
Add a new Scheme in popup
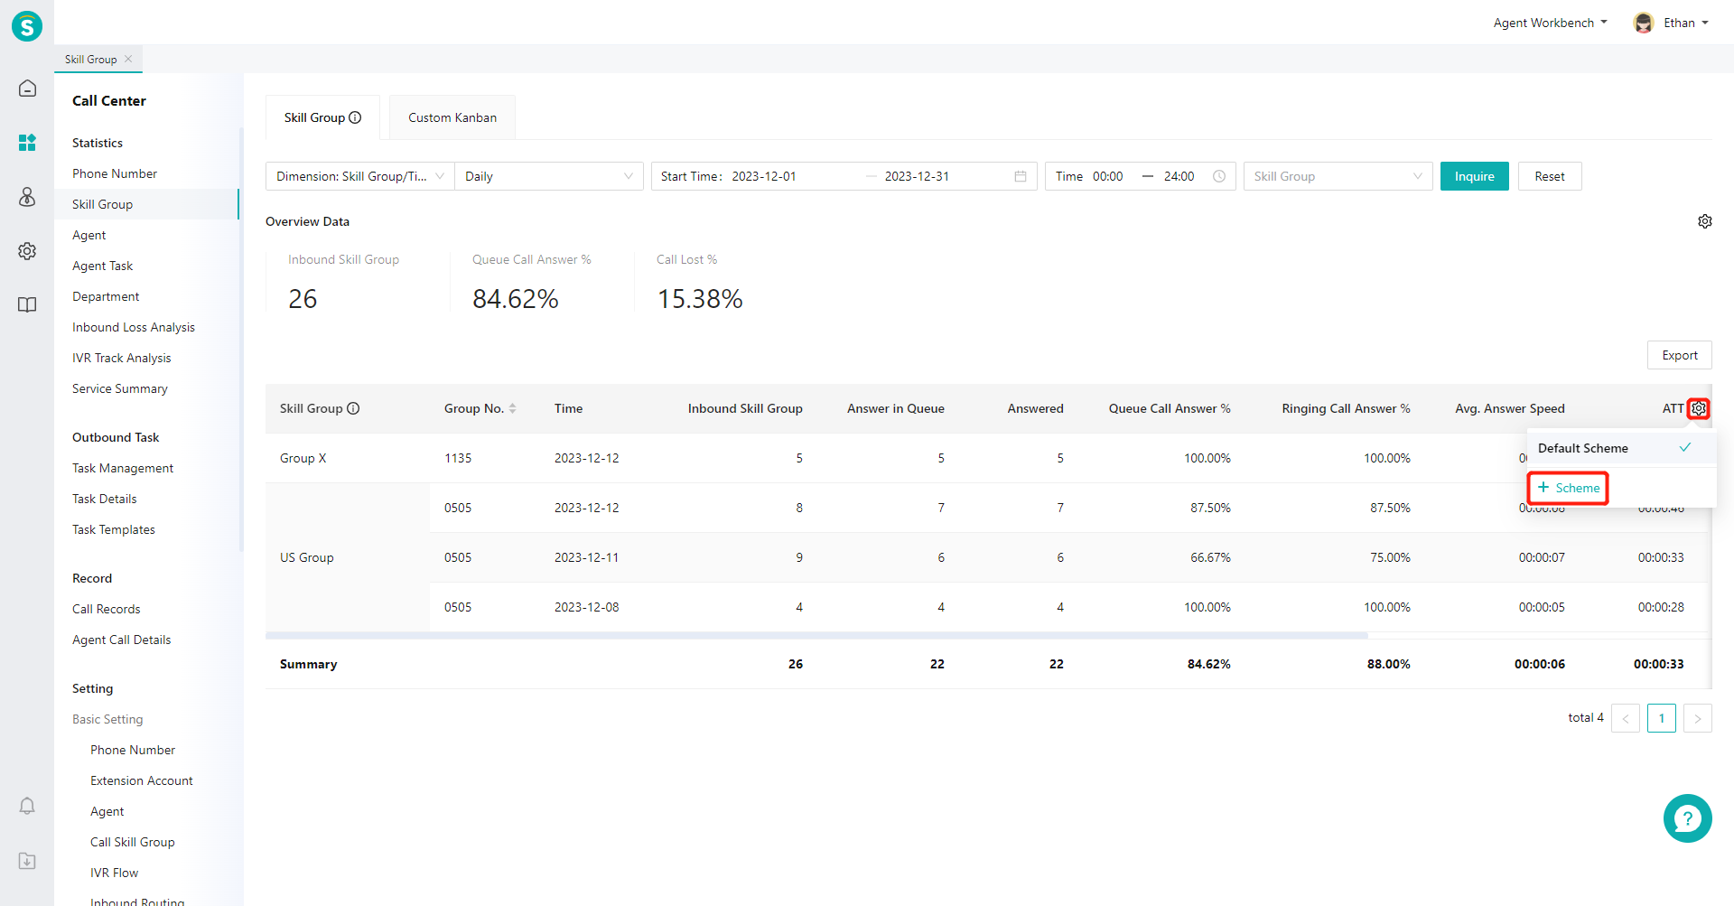click(x=1569, y=488)
